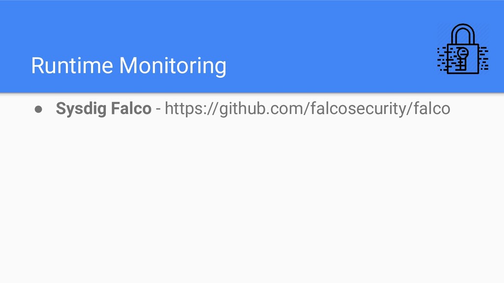This screenshot has width=504, height=283.
Task: Click the dashed lines left of padlock
Action: point(442,59)
